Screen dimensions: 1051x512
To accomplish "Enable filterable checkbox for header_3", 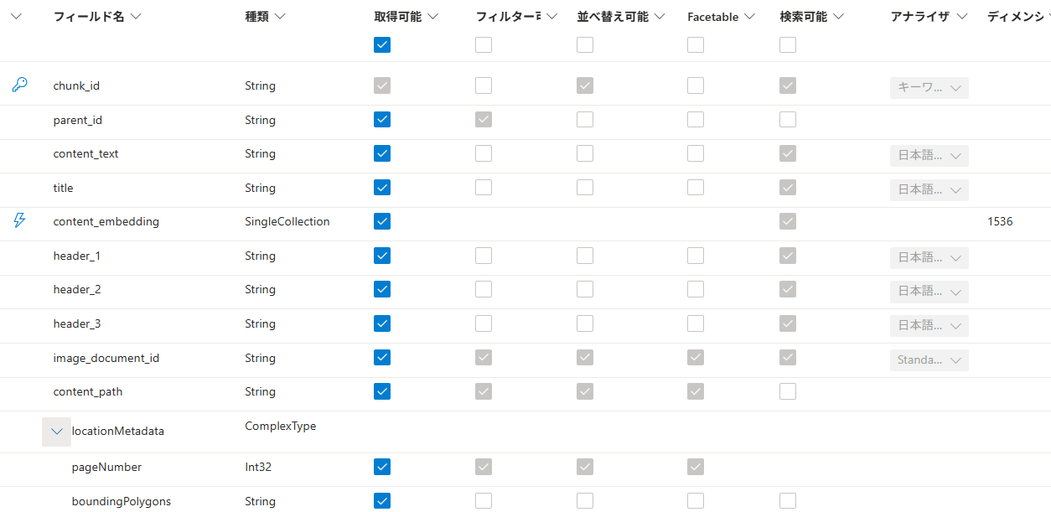I will 484,323.
